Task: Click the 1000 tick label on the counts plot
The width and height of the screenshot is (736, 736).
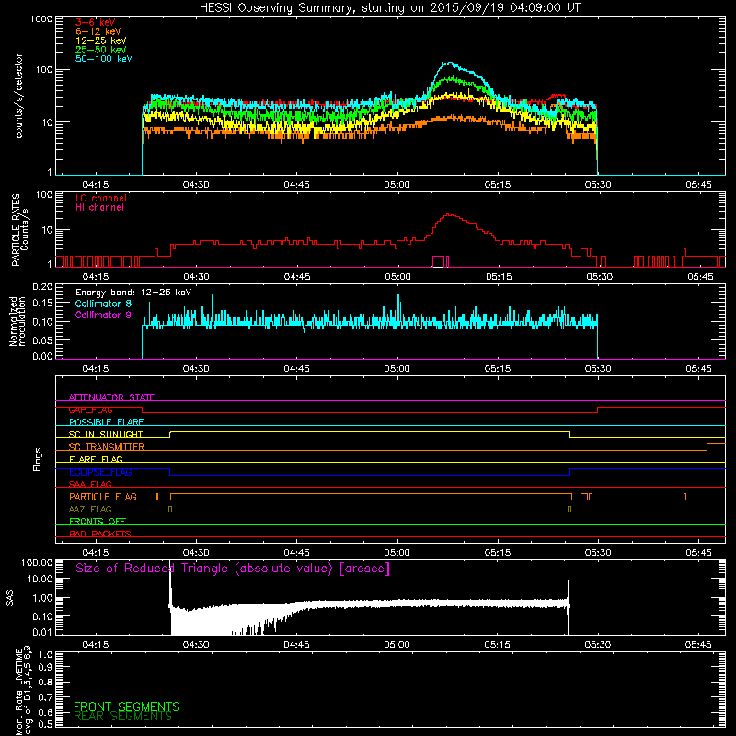Action: [x=41, y=19]
